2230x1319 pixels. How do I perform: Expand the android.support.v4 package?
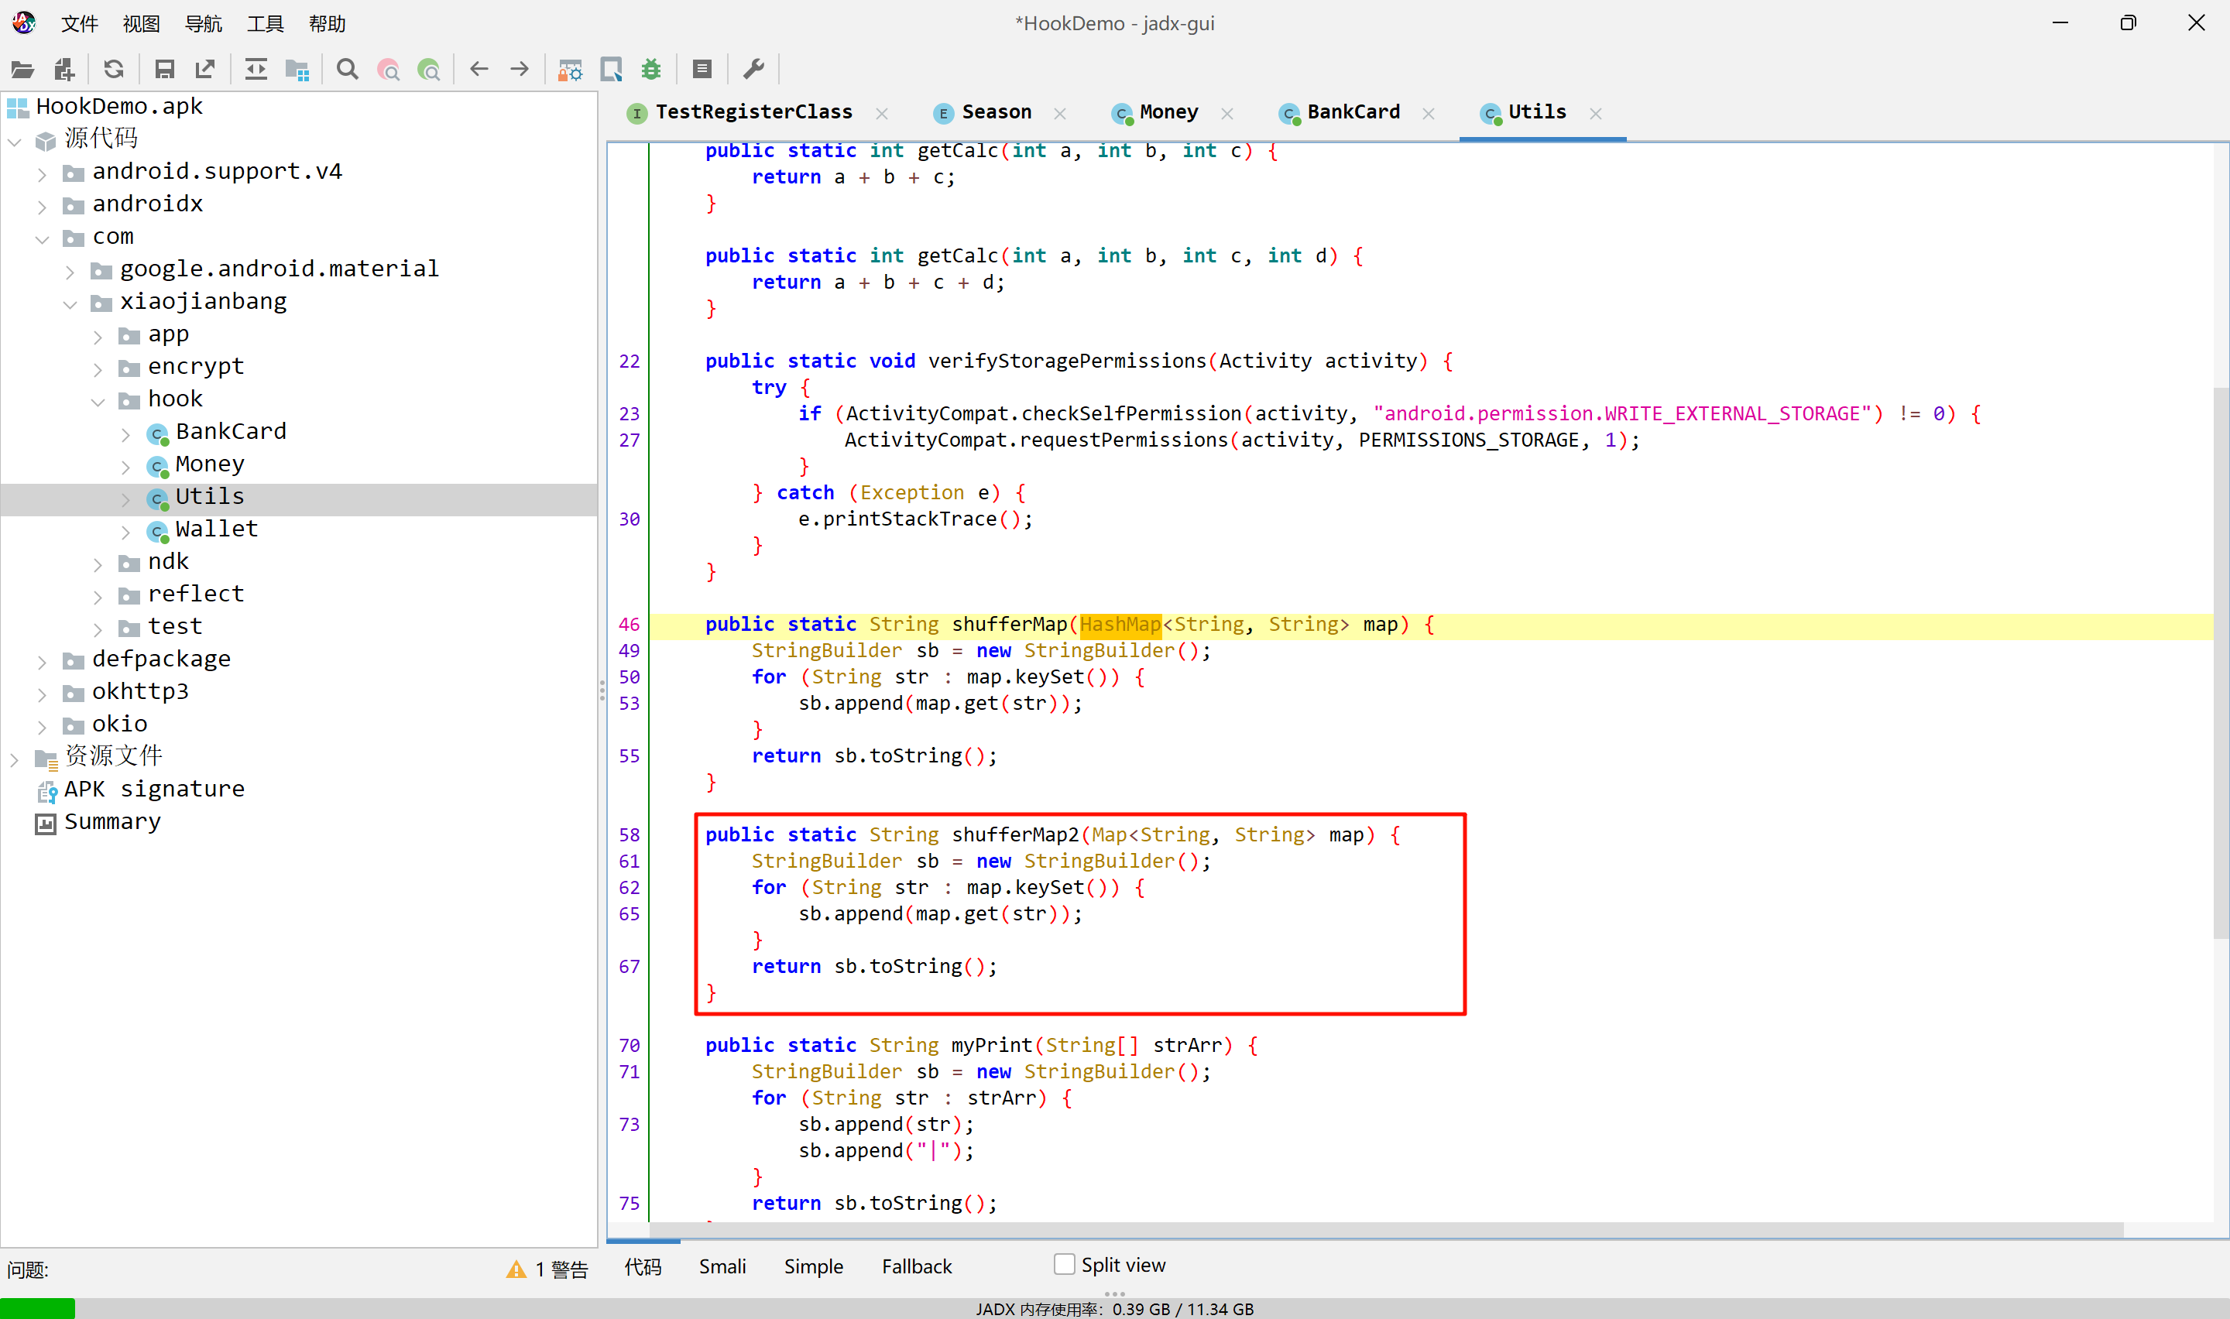(x=42, y=173)
